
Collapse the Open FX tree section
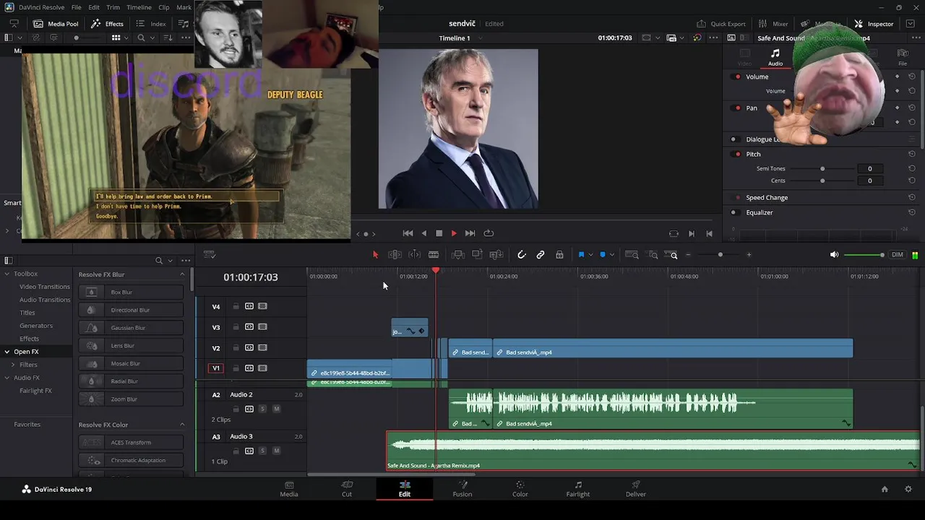[x=7, y=352]
